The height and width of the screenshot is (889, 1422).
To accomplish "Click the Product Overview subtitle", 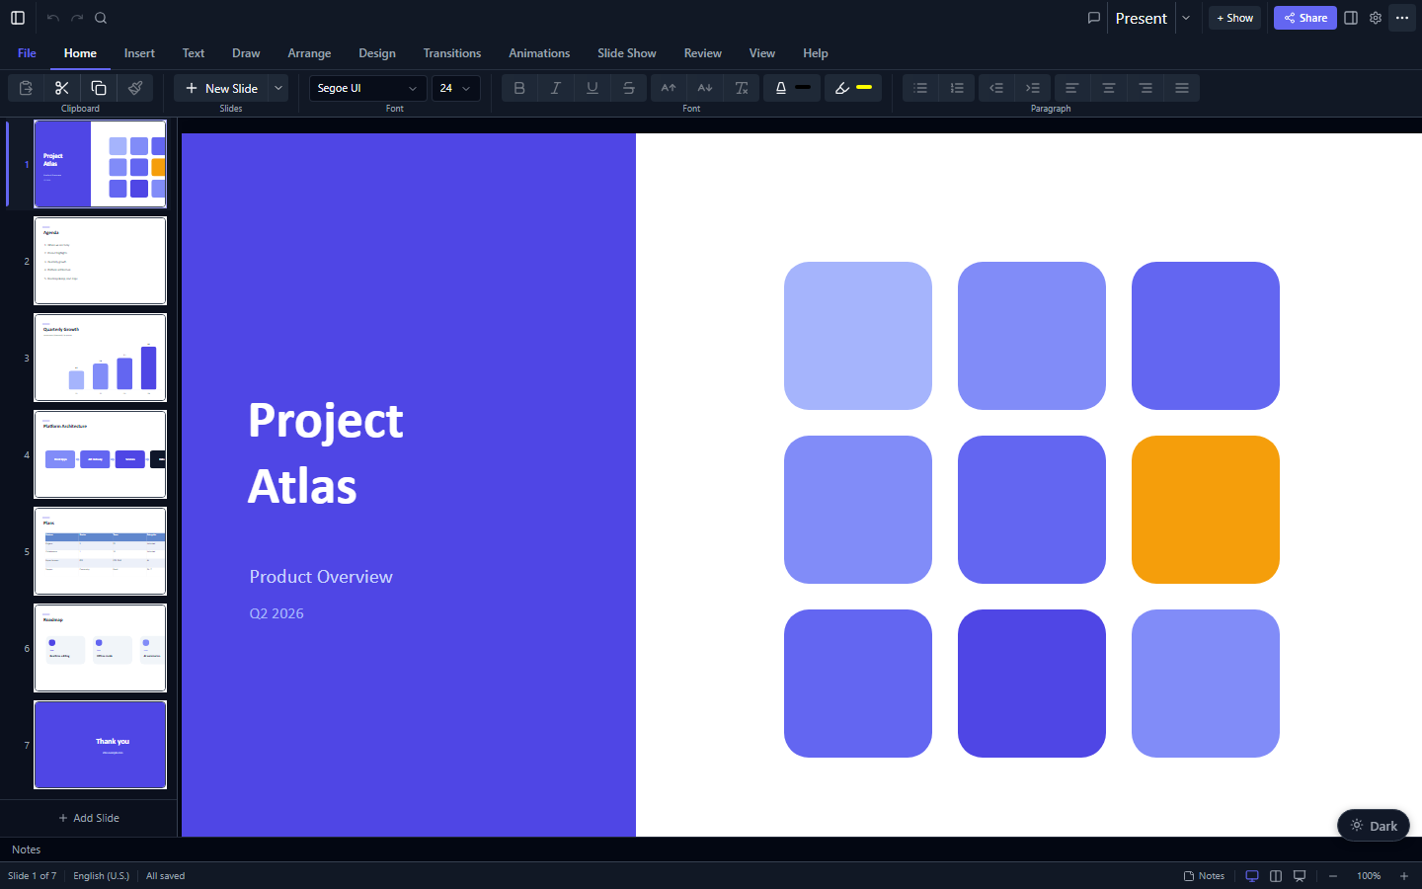I will tap(321, 577).
